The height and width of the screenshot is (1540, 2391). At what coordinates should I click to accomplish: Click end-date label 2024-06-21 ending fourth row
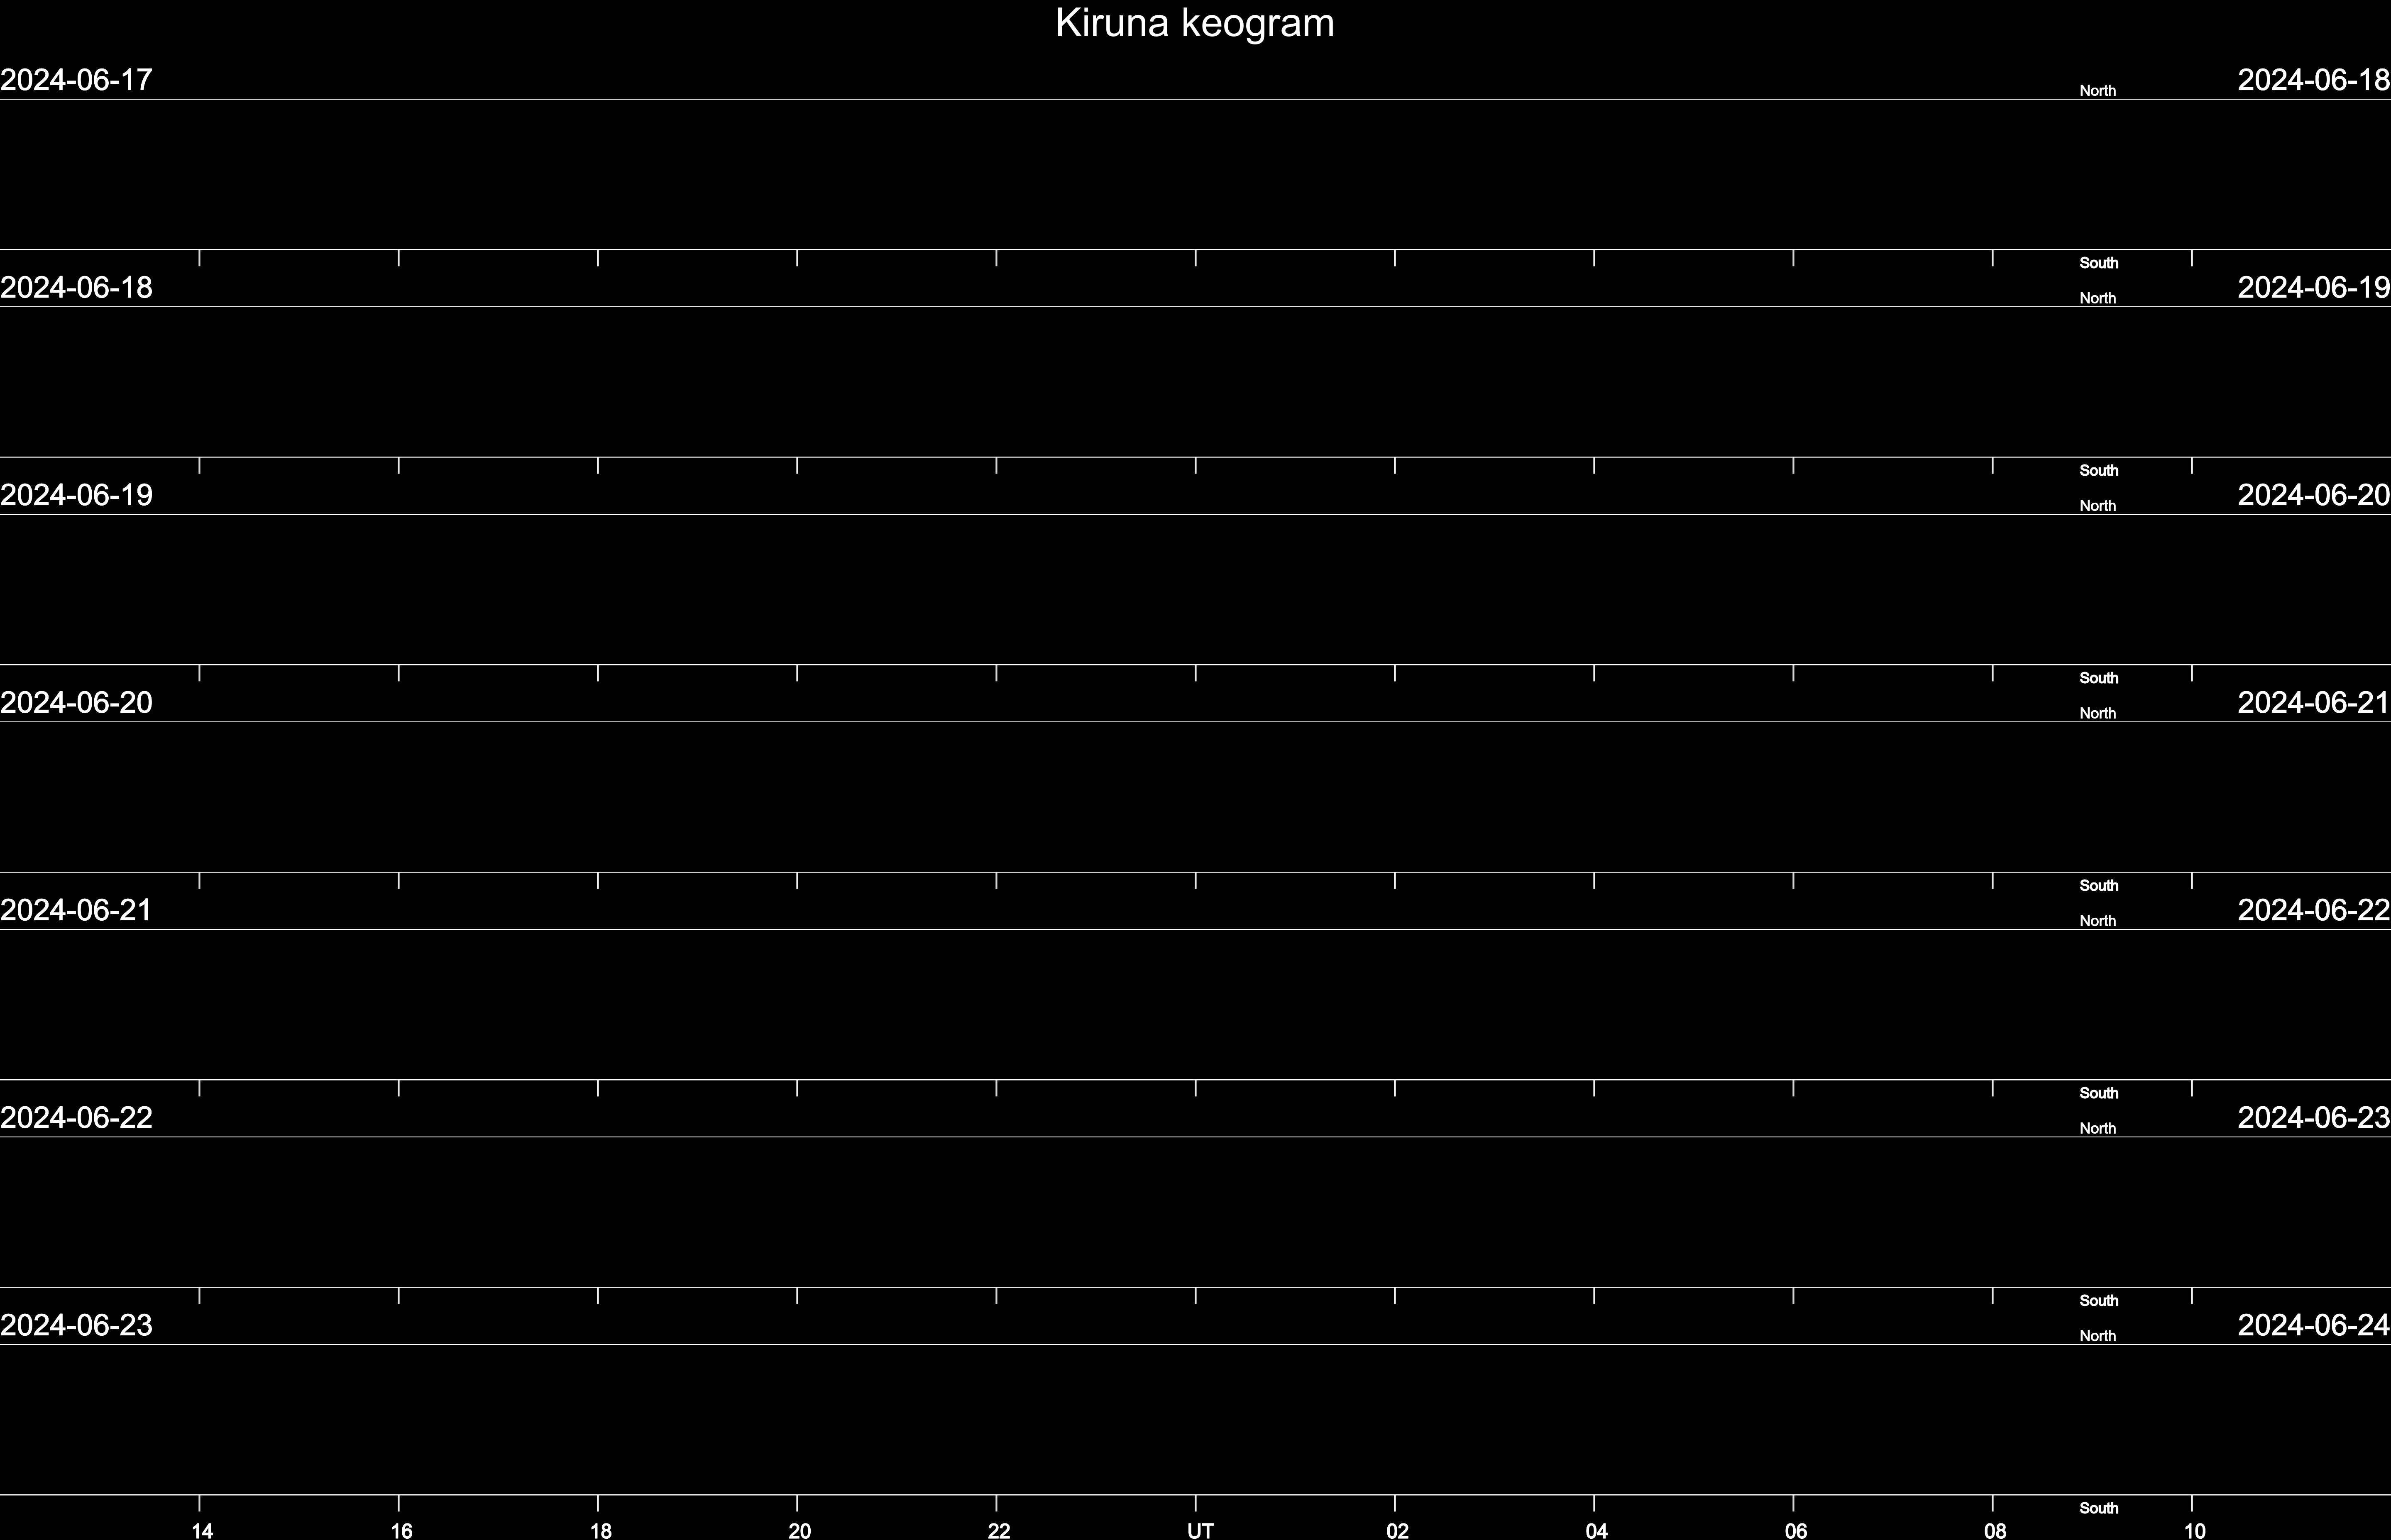pos(2314,703)
